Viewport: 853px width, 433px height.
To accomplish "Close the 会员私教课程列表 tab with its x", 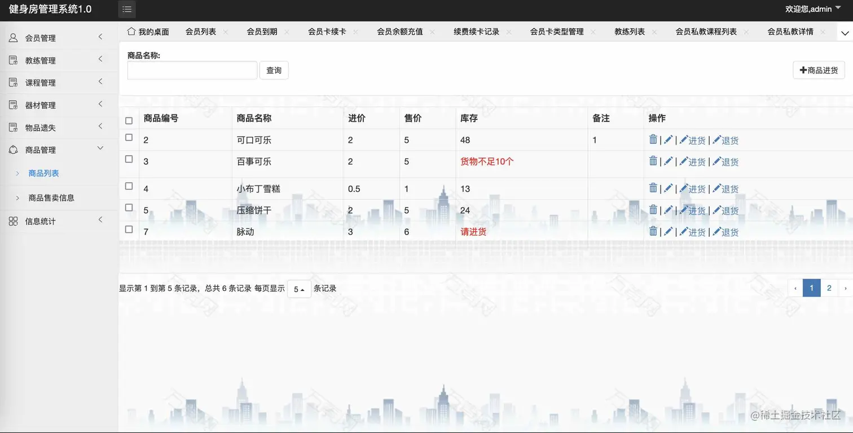I will coord(746,32).
